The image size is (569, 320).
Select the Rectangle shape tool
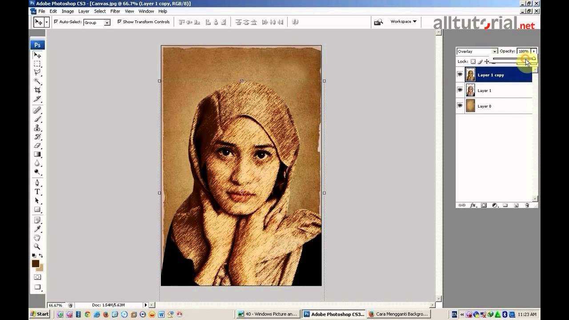[x=37, y=209]
